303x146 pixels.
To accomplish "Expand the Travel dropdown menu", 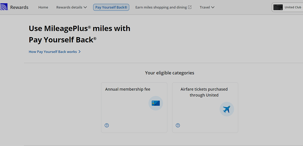I will pos(207,7).
